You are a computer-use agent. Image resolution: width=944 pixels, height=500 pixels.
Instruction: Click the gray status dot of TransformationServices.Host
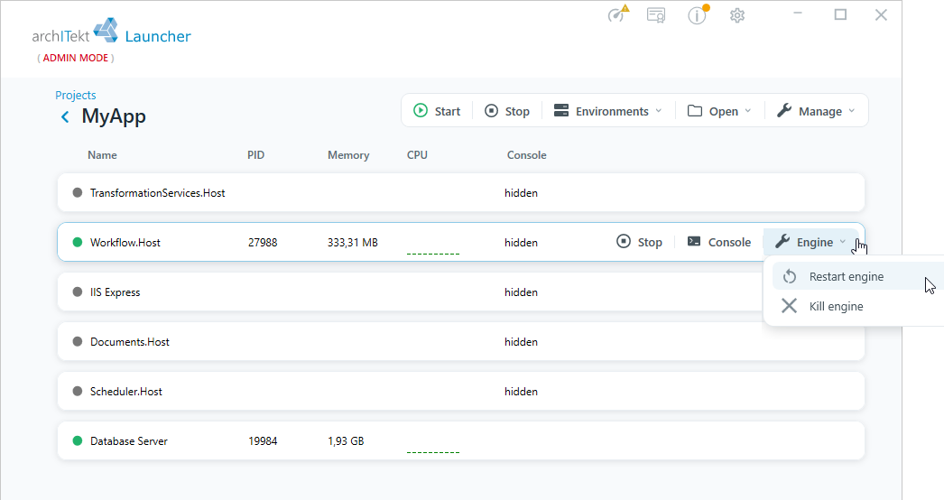click(x=77, y=193)
